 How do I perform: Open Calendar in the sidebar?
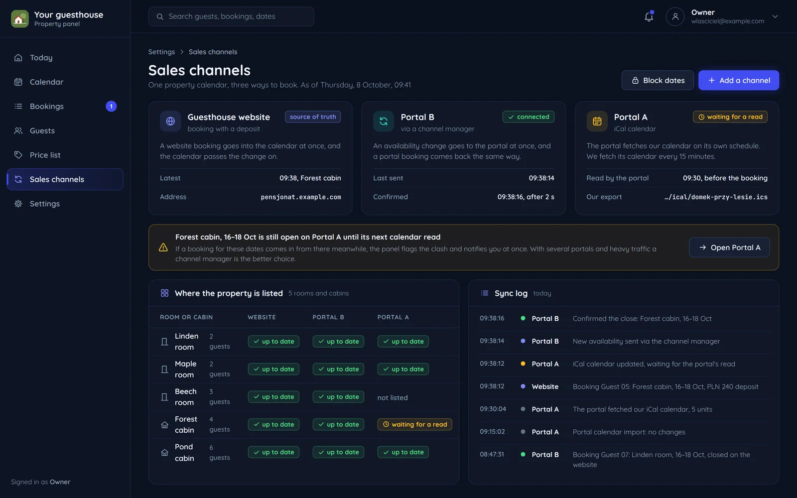pos(65,82)
